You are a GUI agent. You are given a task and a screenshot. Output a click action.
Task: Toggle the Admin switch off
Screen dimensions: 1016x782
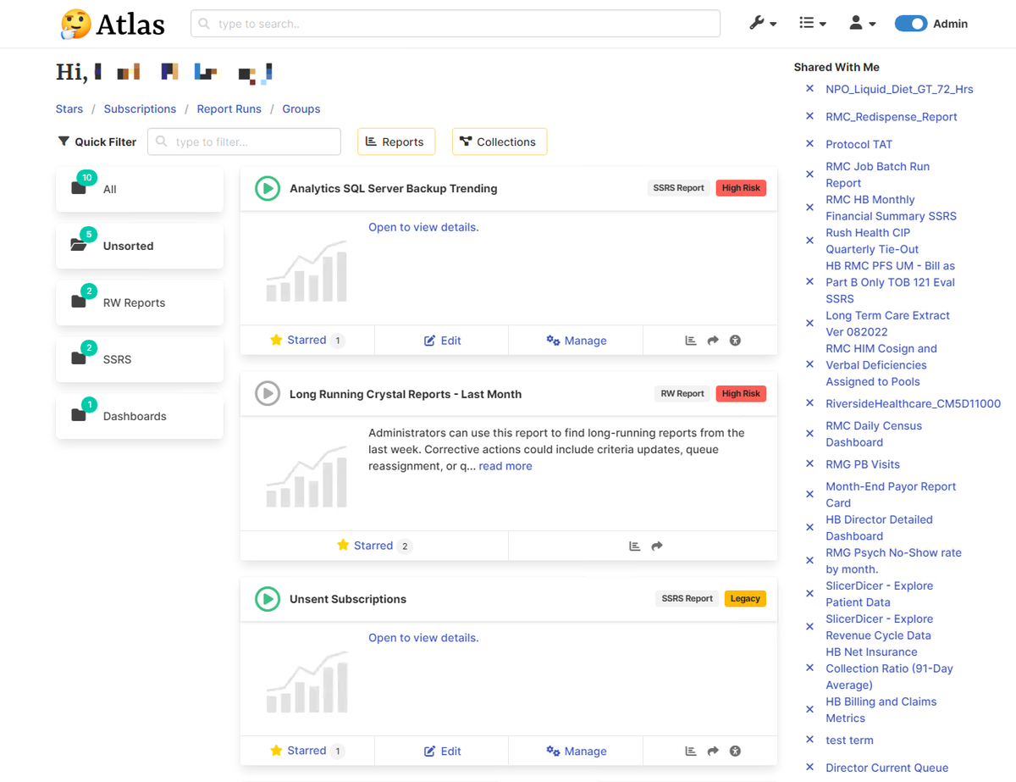[x=911, y=24]
